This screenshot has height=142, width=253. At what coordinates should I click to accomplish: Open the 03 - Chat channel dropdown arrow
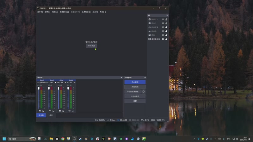click(x=65, y=82)
